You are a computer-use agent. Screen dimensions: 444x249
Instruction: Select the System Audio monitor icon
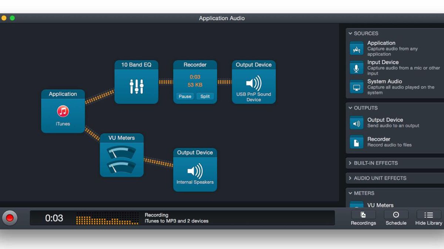pos(356,87)
